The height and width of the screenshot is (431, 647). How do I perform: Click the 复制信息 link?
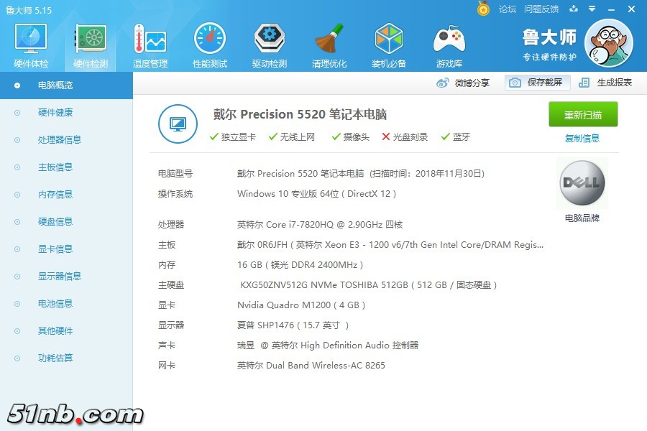pos(582,139)
